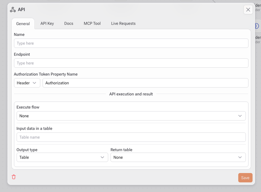Close the API dialog with the X button
Screen dimensions: 261x192
248,10
